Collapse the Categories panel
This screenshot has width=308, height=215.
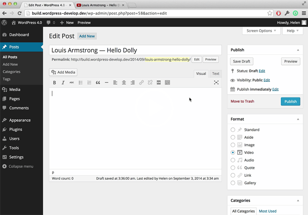tap(298, 200)
